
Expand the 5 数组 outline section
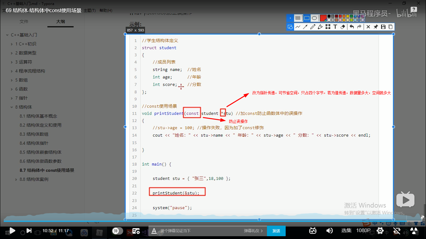point(12,80)
